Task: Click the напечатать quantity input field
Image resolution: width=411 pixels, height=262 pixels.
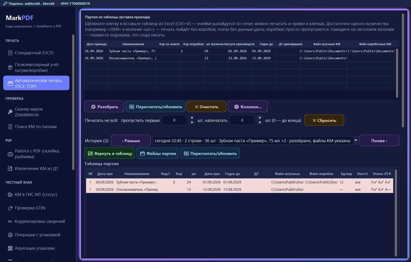Action: (x=242, y=120)
